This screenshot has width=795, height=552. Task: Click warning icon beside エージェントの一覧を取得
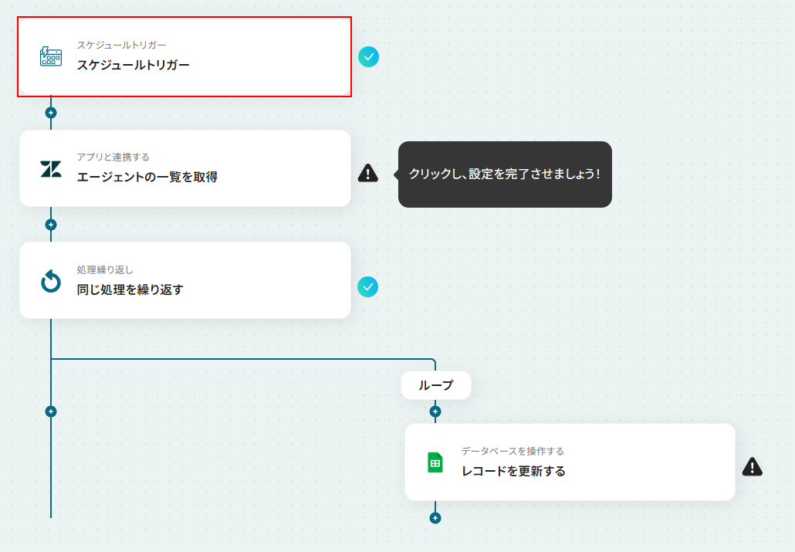pyautogui.click(x=368, y=173)
